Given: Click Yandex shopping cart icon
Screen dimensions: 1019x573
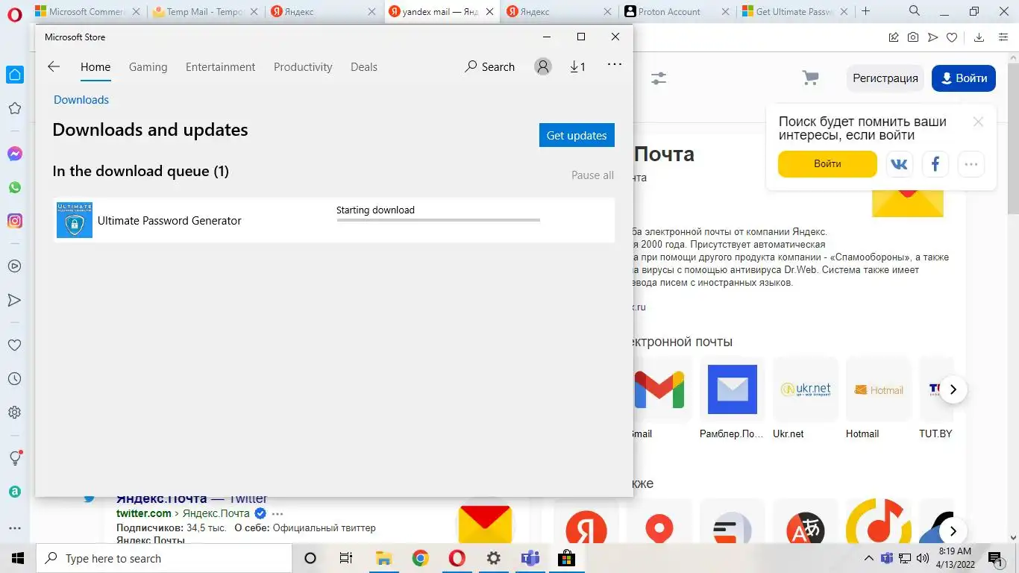Looking at the screenshot, I should [x=810, y=78].
